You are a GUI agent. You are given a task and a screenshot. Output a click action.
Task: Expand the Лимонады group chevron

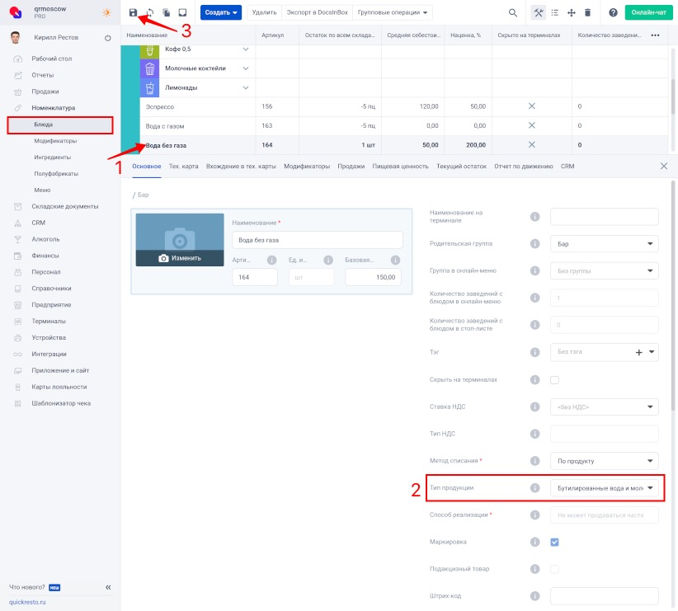pyautogui.click(x=246, y=87)
